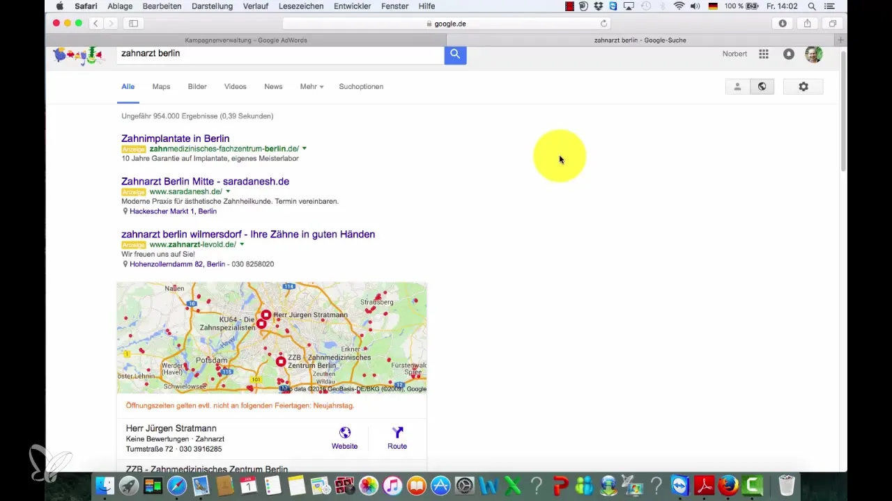
Task: Open App Store from the Dock
Action: click(440, 485)
